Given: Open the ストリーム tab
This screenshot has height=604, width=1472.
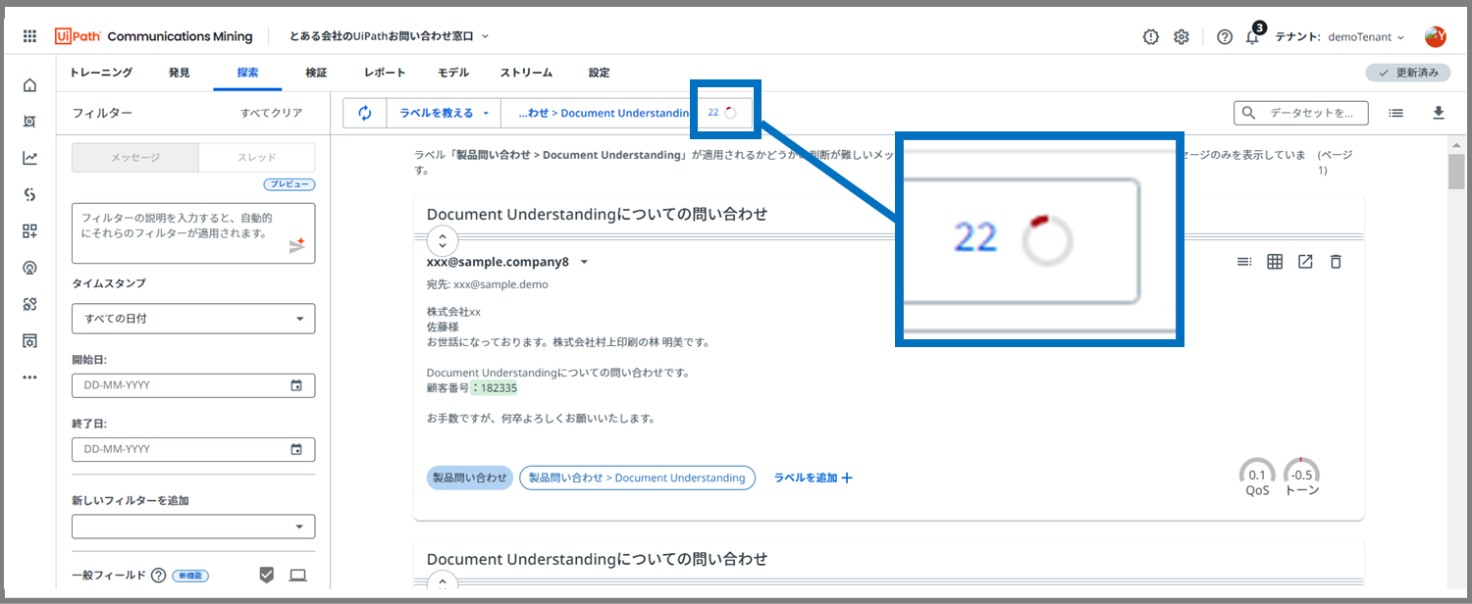Looking at the screenshot, I should pyautogui.click(x=526, y=73).
